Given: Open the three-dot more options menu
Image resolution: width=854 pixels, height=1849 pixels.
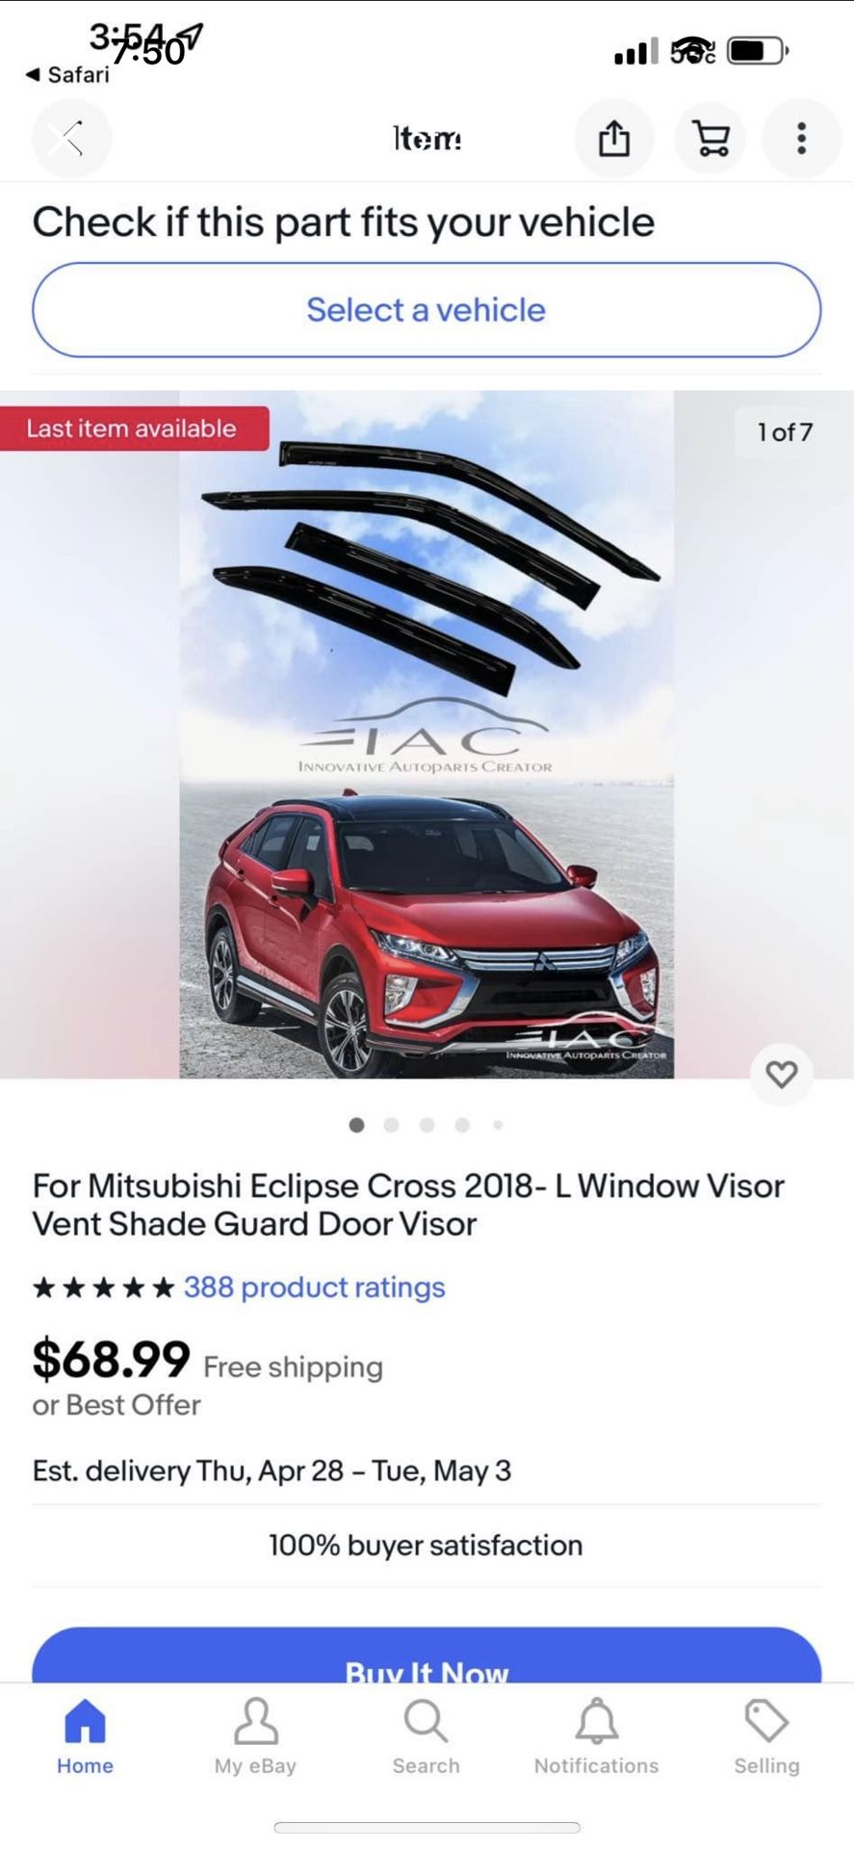Looking at the screenshot, I should [x=801, y=139].
